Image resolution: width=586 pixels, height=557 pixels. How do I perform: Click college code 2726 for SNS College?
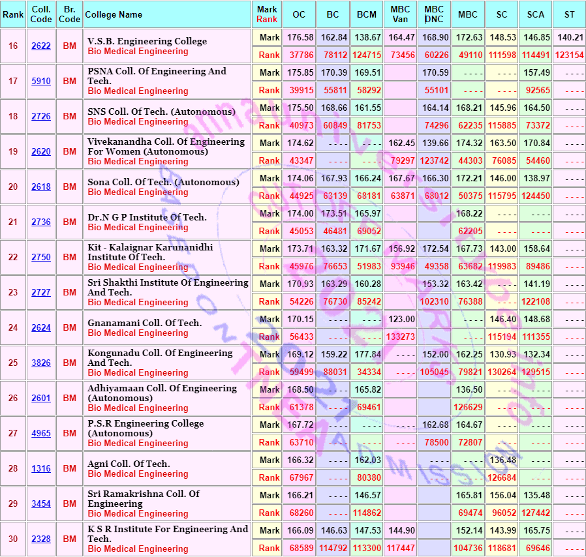click(x=41, y=116)
